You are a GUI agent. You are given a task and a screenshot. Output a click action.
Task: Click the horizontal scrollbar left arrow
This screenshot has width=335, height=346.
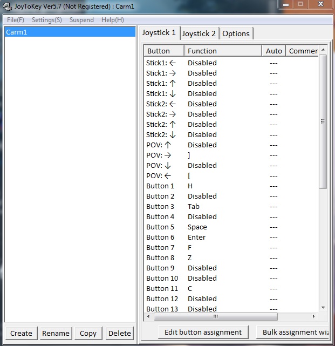pyautogui.click(x=148, y=316)
